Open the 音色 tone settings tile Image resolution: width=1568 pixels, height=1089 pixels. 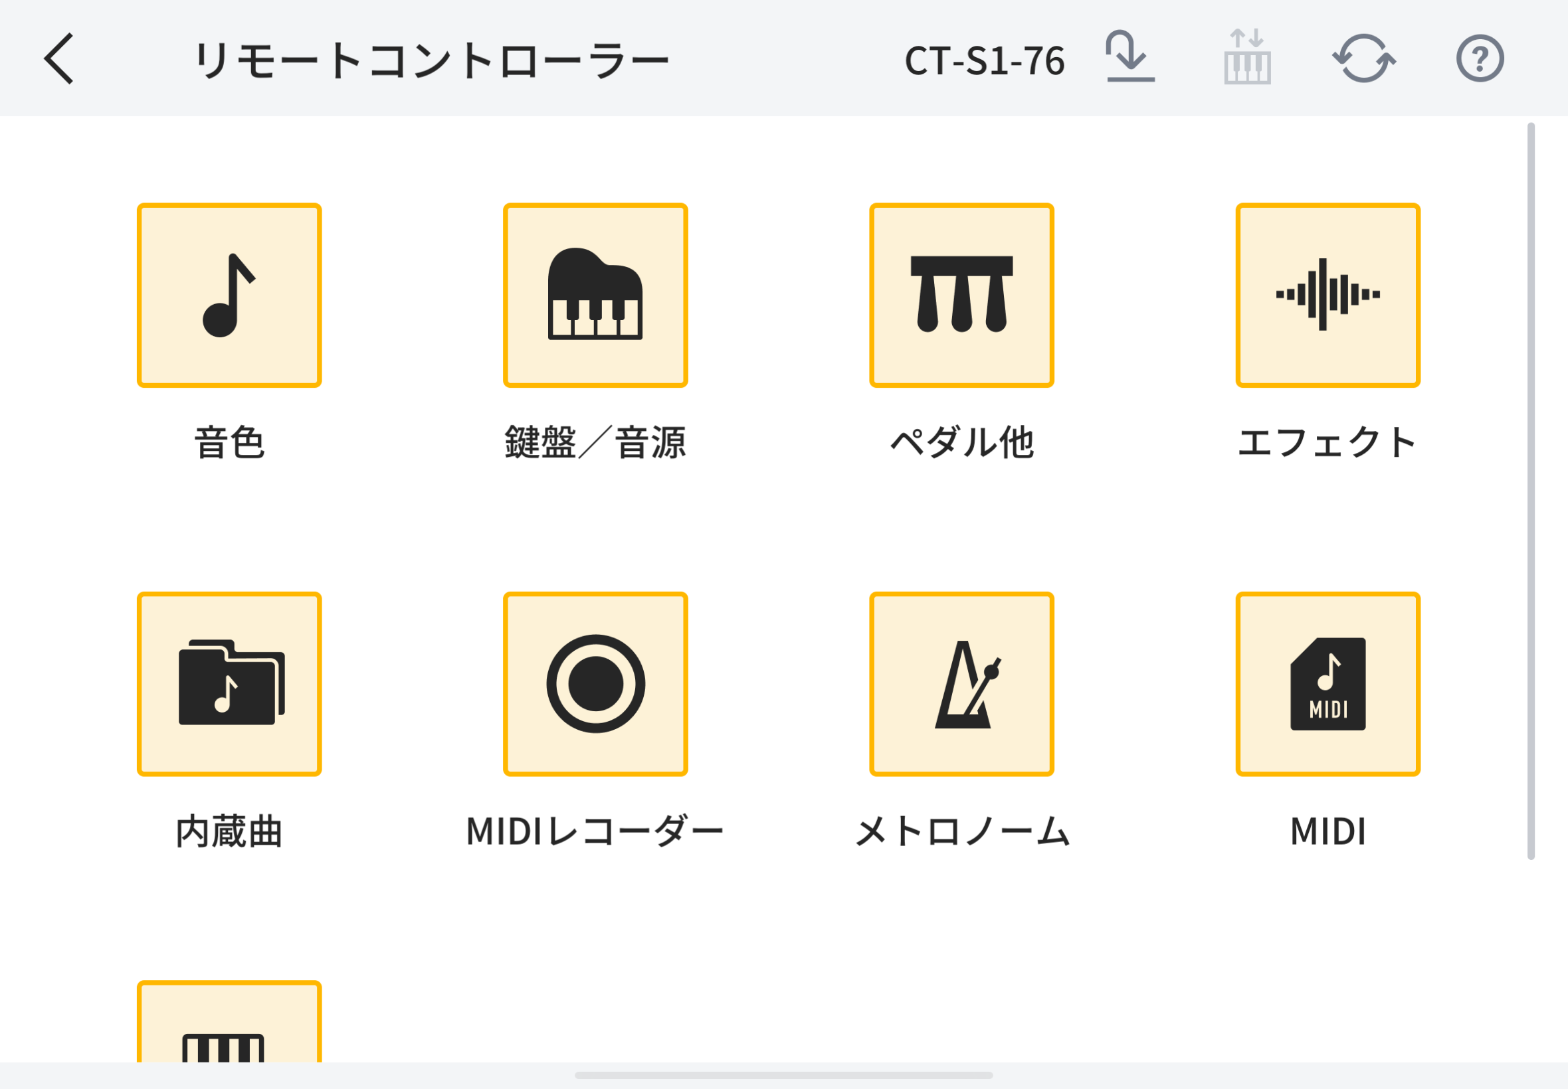pos(229,295)
